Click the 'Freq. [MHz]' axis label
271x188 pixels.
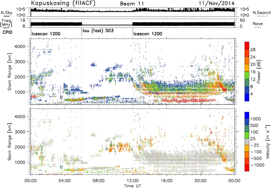click(x=6, y=23)
